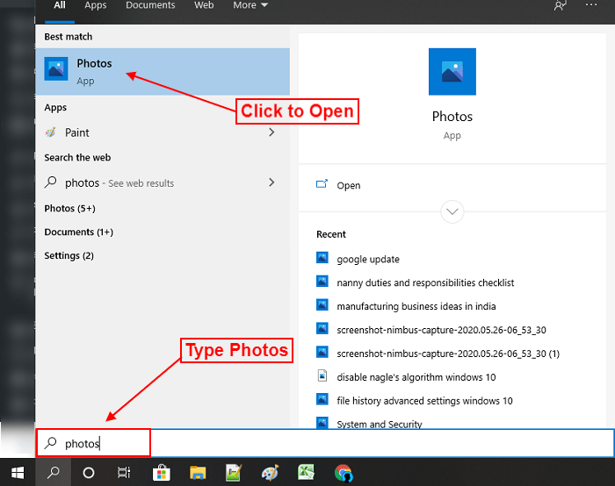The height and width of the screenshot is (486, 615).
Task: Open the notepad-with-pencil app on taskbar
Action: [234, 473]
